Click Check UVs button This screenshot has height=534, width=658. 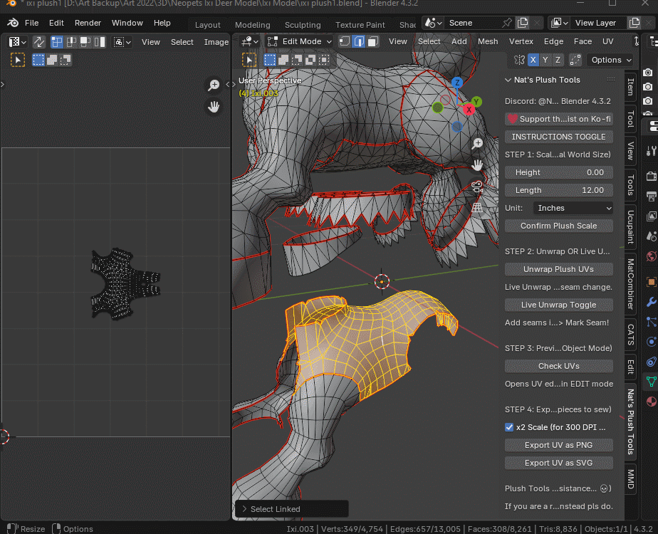click(558, 366)
